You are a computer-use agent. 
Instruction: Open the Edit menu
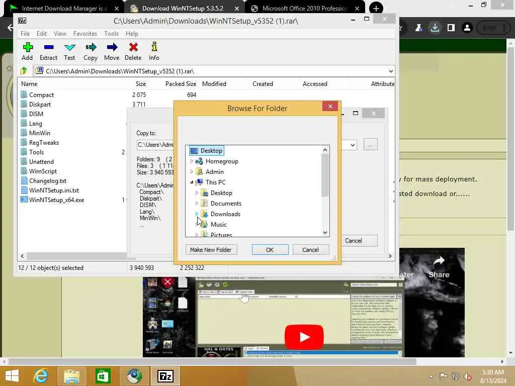(41, 34)
